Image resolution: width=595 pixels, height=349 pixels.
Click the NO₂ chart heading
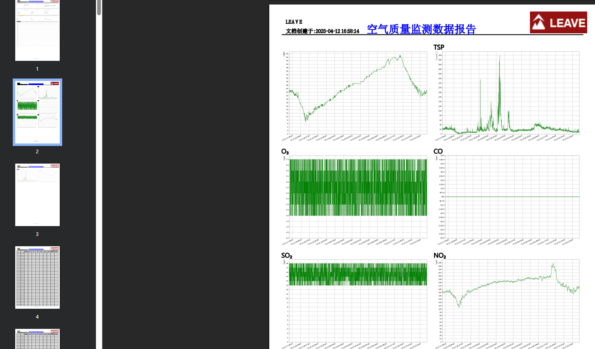[440, 256]
